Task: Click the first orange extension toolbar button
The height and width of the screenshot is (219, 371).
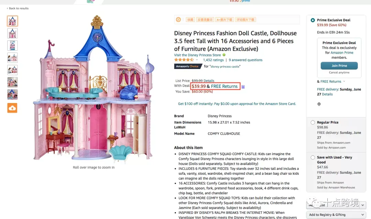Action: coord(190,20)
